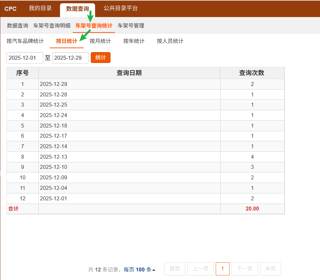Click page number 1 in pagination
Viewport: 320px width, 280px height.
point(223,269)
